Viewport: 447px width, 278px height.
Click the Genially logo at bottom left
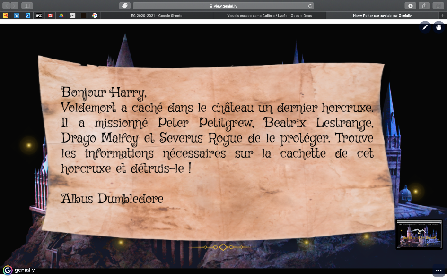point(8,270)
